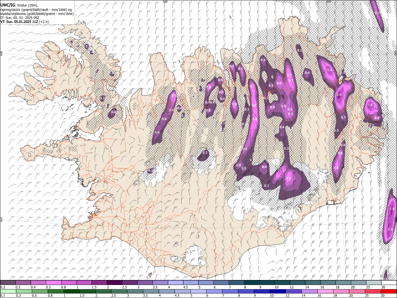Select the '0.1' label in the rain legend
The height and width of the screenshot is (298, 397).
(3, 296)
